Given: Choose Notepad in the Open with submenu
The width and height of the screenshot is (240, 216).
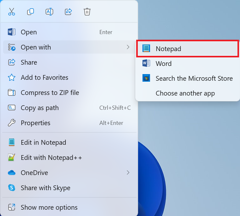Looking at the screenshot, I should pyautogui.click(x=187, y=49).
